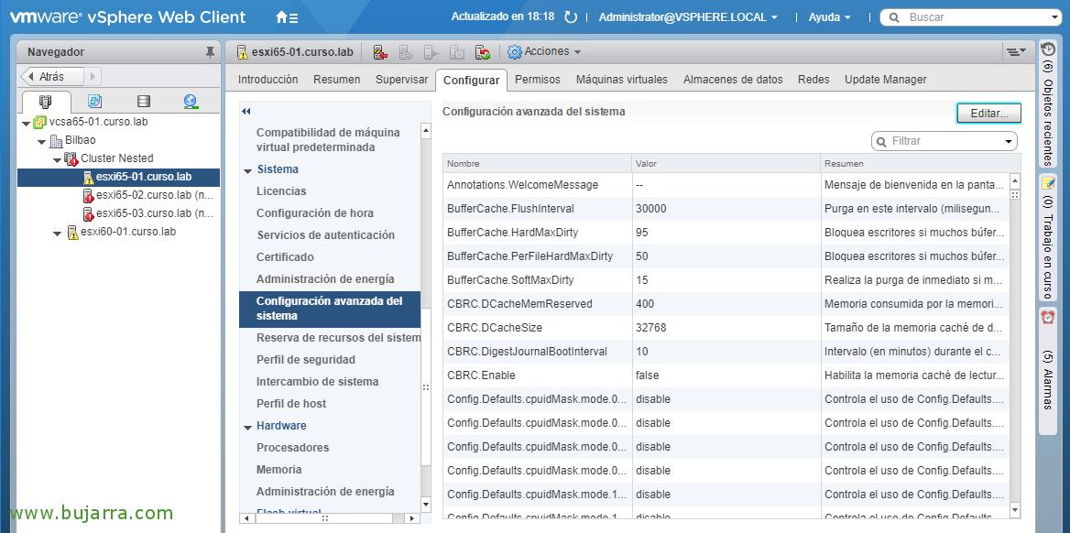Click the second host toolbar icon after the host name
Viewport: 1070px width, 533px height.
click(x=407, y=52)
